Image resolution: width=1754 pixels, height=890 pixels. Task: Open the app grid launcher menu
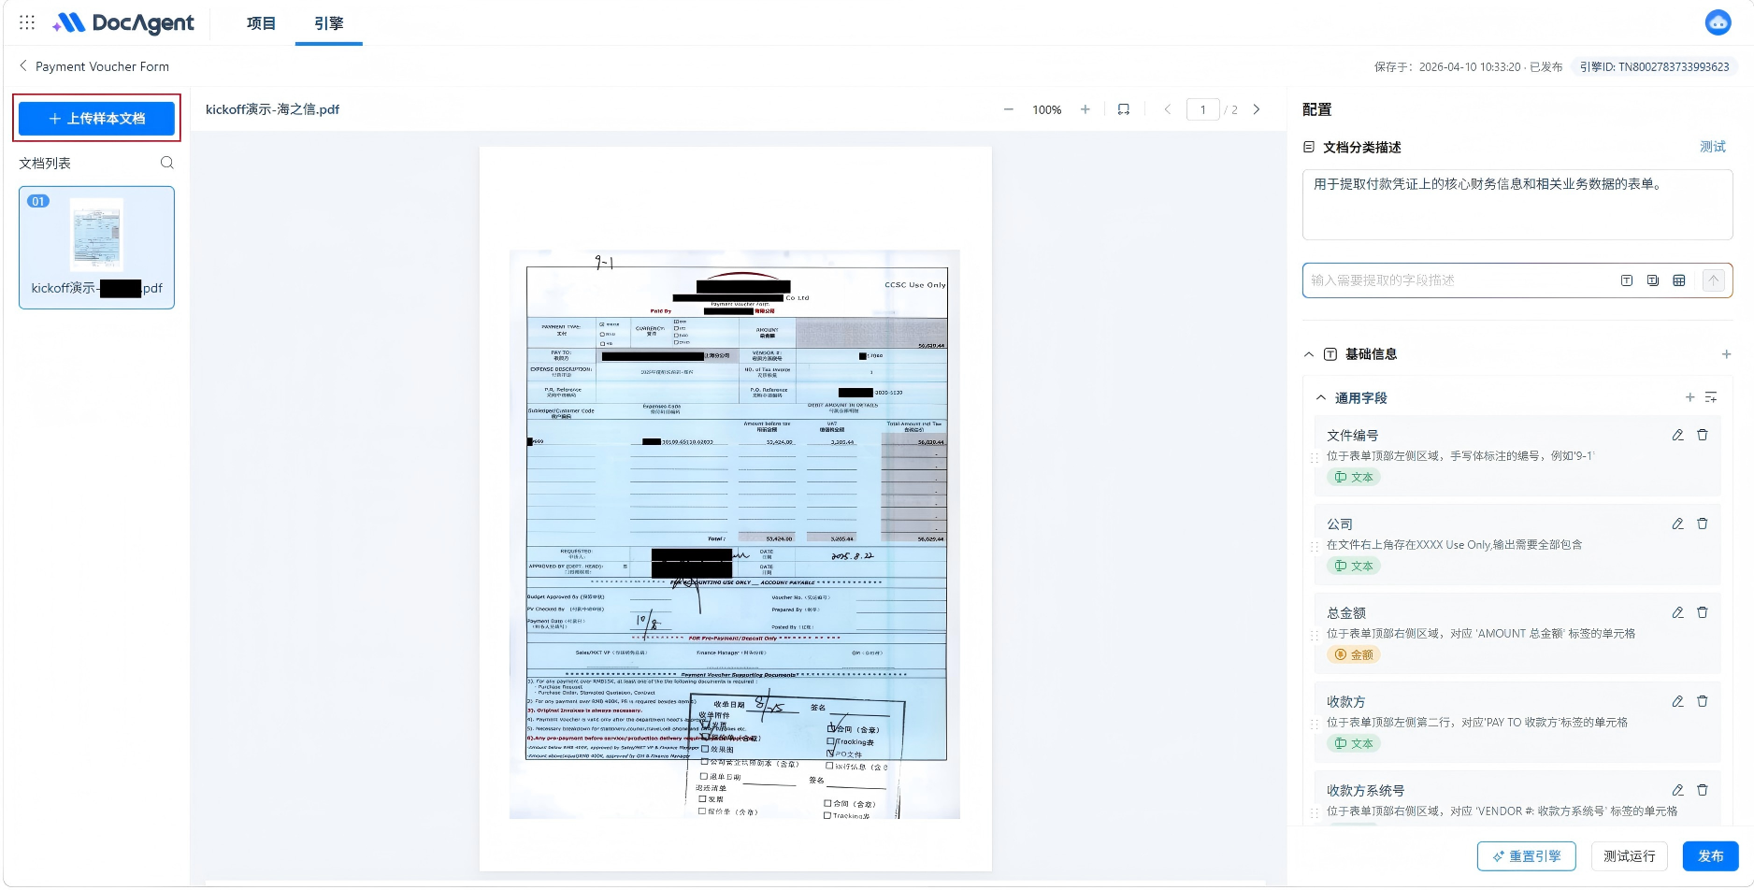[x=27, y=22]
